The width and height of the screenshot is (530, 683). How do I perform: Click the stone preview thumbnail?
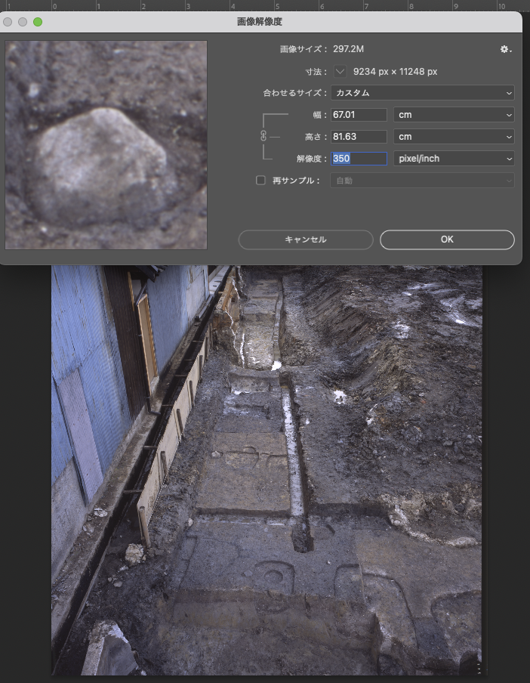click(106, 145)
